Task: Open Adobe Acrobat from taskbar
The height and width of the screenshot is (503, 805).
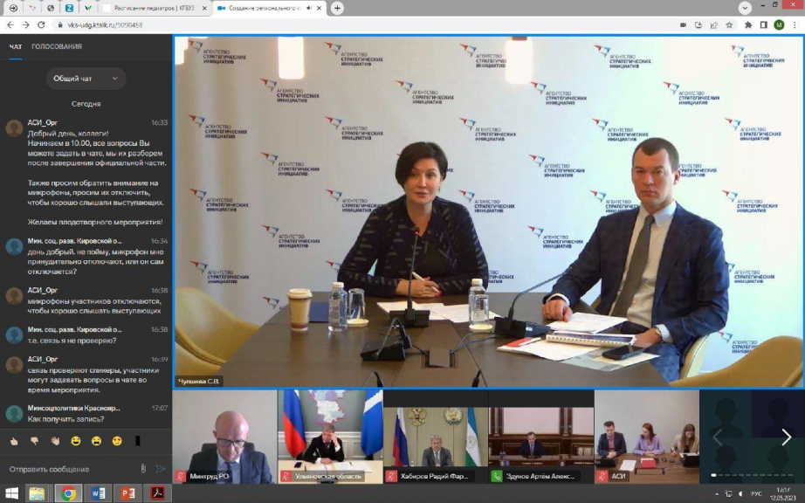Action: pos(157,493)
